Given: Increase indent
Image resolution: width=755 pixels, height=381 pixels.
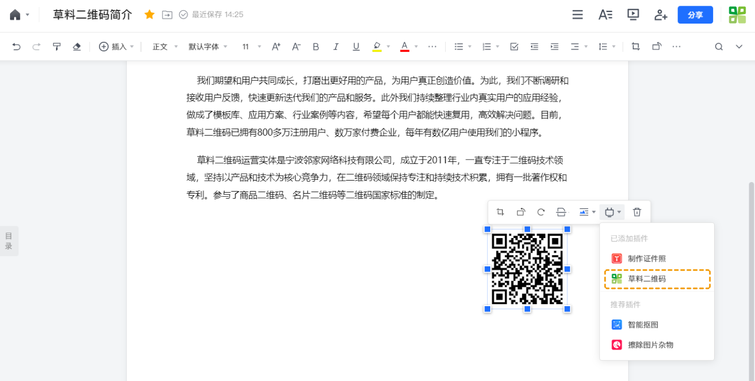Looking at the screenshot, I should pyautogui.click(x=554, y=47).
